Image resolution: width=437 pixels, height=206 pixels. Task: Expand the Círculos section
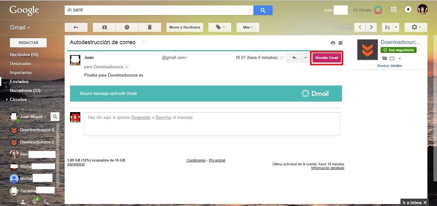tap(7, 99)
